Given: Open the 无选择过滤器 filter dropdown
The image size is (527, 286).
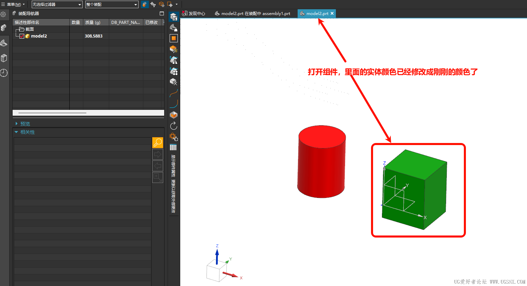Looking at the screenshot, I should [x=57, y=4].
